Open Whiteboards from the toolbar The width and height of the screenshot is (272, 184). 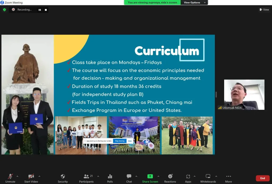[208, 177]
